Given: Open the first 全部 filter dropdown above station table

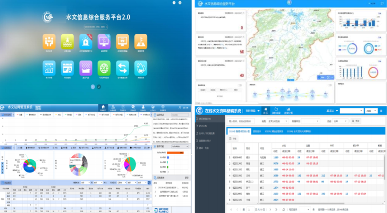Looking at the screenshot, I should tap(85, 183).
